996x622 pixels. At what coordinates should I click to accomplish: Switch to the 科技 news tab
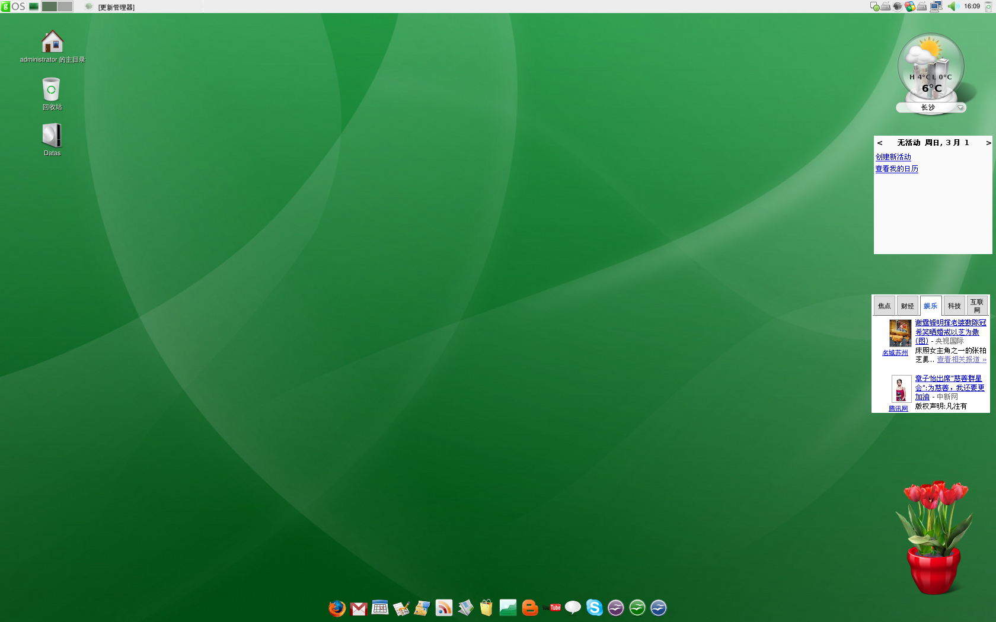[954, 306]
